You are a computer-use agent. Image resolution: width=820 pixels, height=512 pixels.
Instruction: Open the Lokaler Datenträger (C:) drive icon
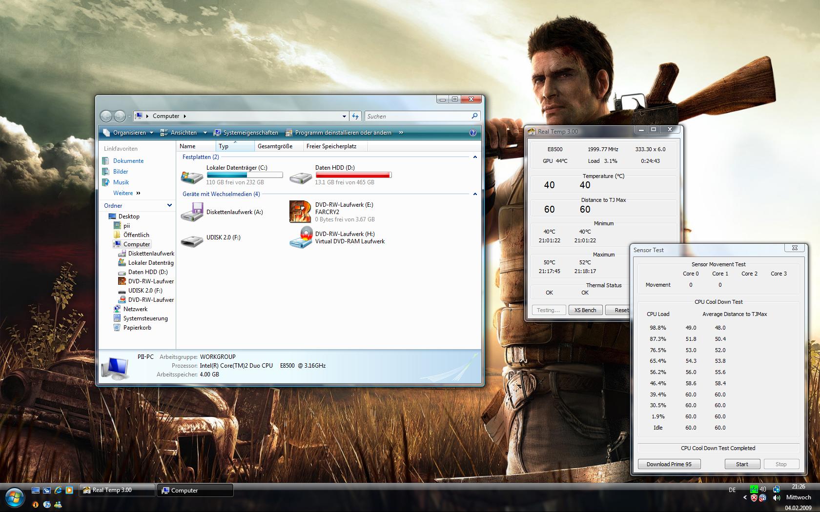pyautogui.click(x=192, y=177)
